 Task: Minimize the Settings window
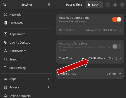pos(108,4)
